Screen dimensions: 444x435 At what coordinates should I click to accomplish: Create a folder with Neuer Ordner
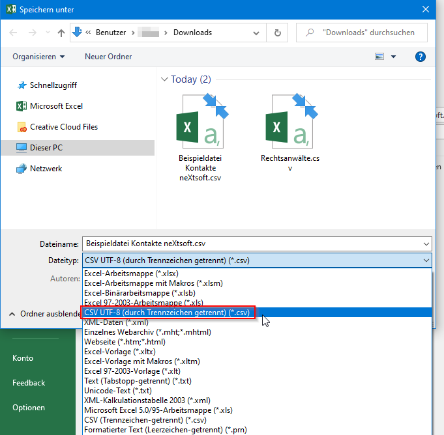[108, 57]
